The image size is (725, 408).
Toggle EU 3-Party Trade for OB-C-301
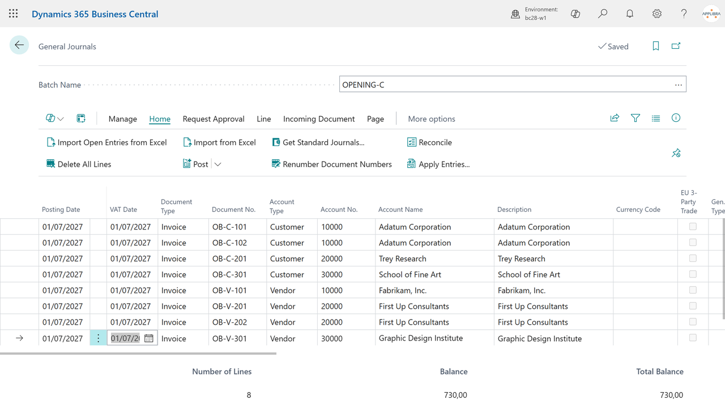693,274
